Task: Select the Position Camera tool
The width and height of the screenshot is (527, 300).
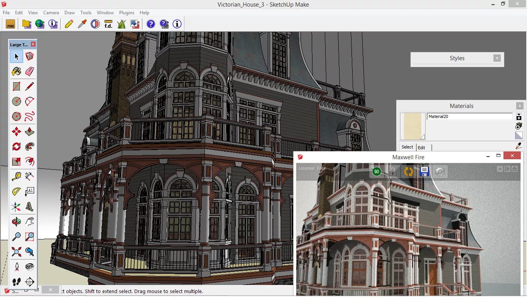Action: [17, 267]
